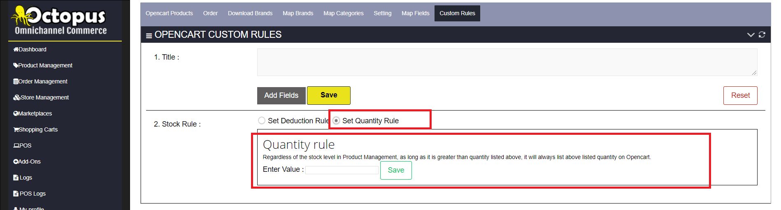Click the Add Fields button
This screenshot has width=781, height=210.
coord(281,95)
